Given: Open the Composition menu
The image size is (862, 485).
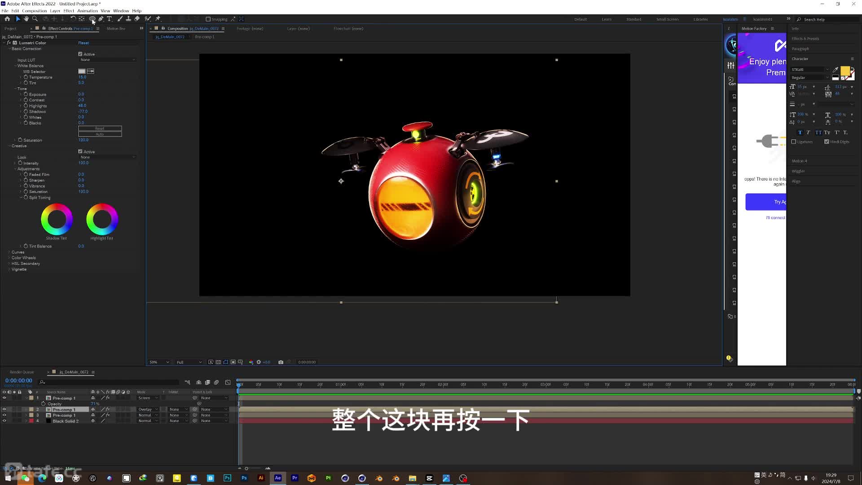Looking at the screenshot, I should tap(34, 11).
